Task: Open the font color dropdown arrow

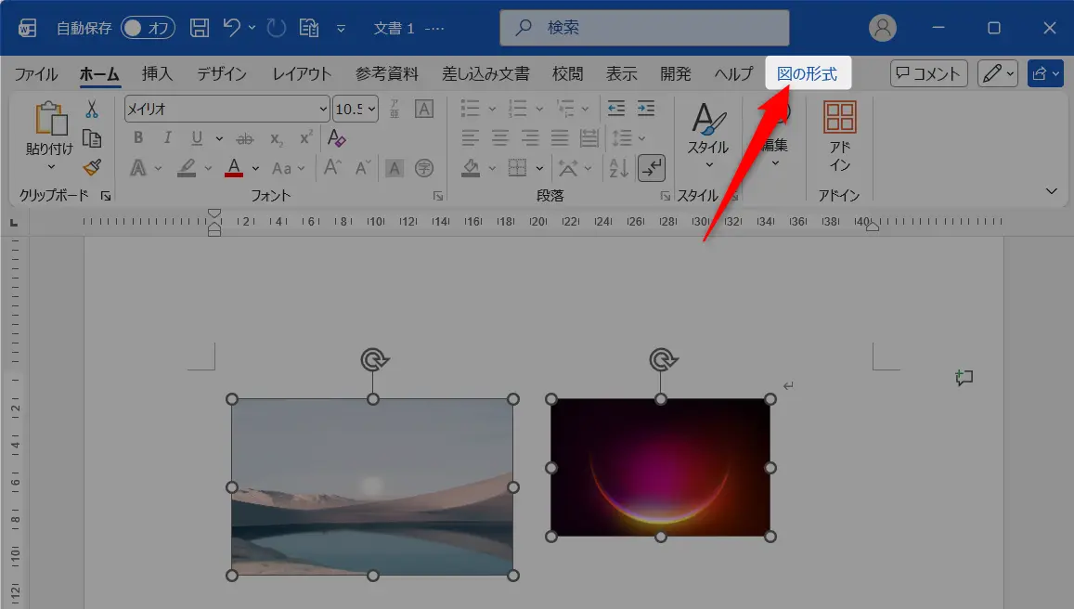Action: (x=255, y=169)
